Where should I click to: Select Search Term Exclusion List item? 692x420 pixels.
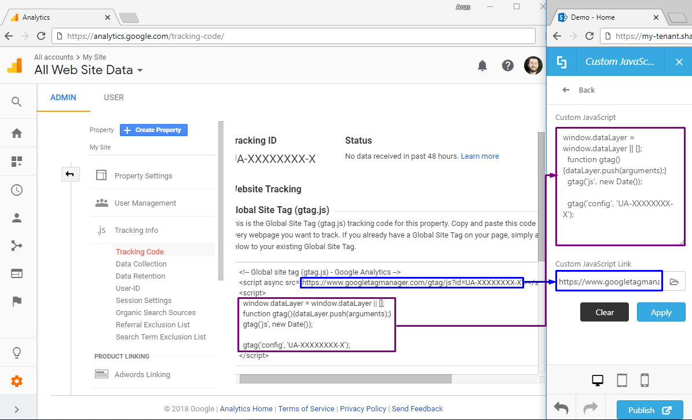click(x=160, y=337)
